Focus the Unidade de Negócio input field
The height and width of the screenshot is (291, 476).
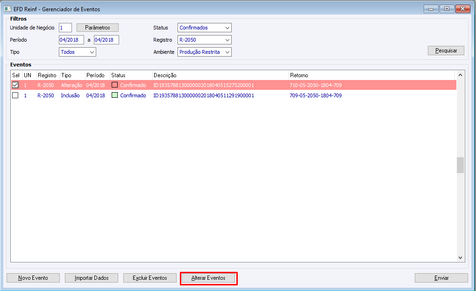point(65,28)
